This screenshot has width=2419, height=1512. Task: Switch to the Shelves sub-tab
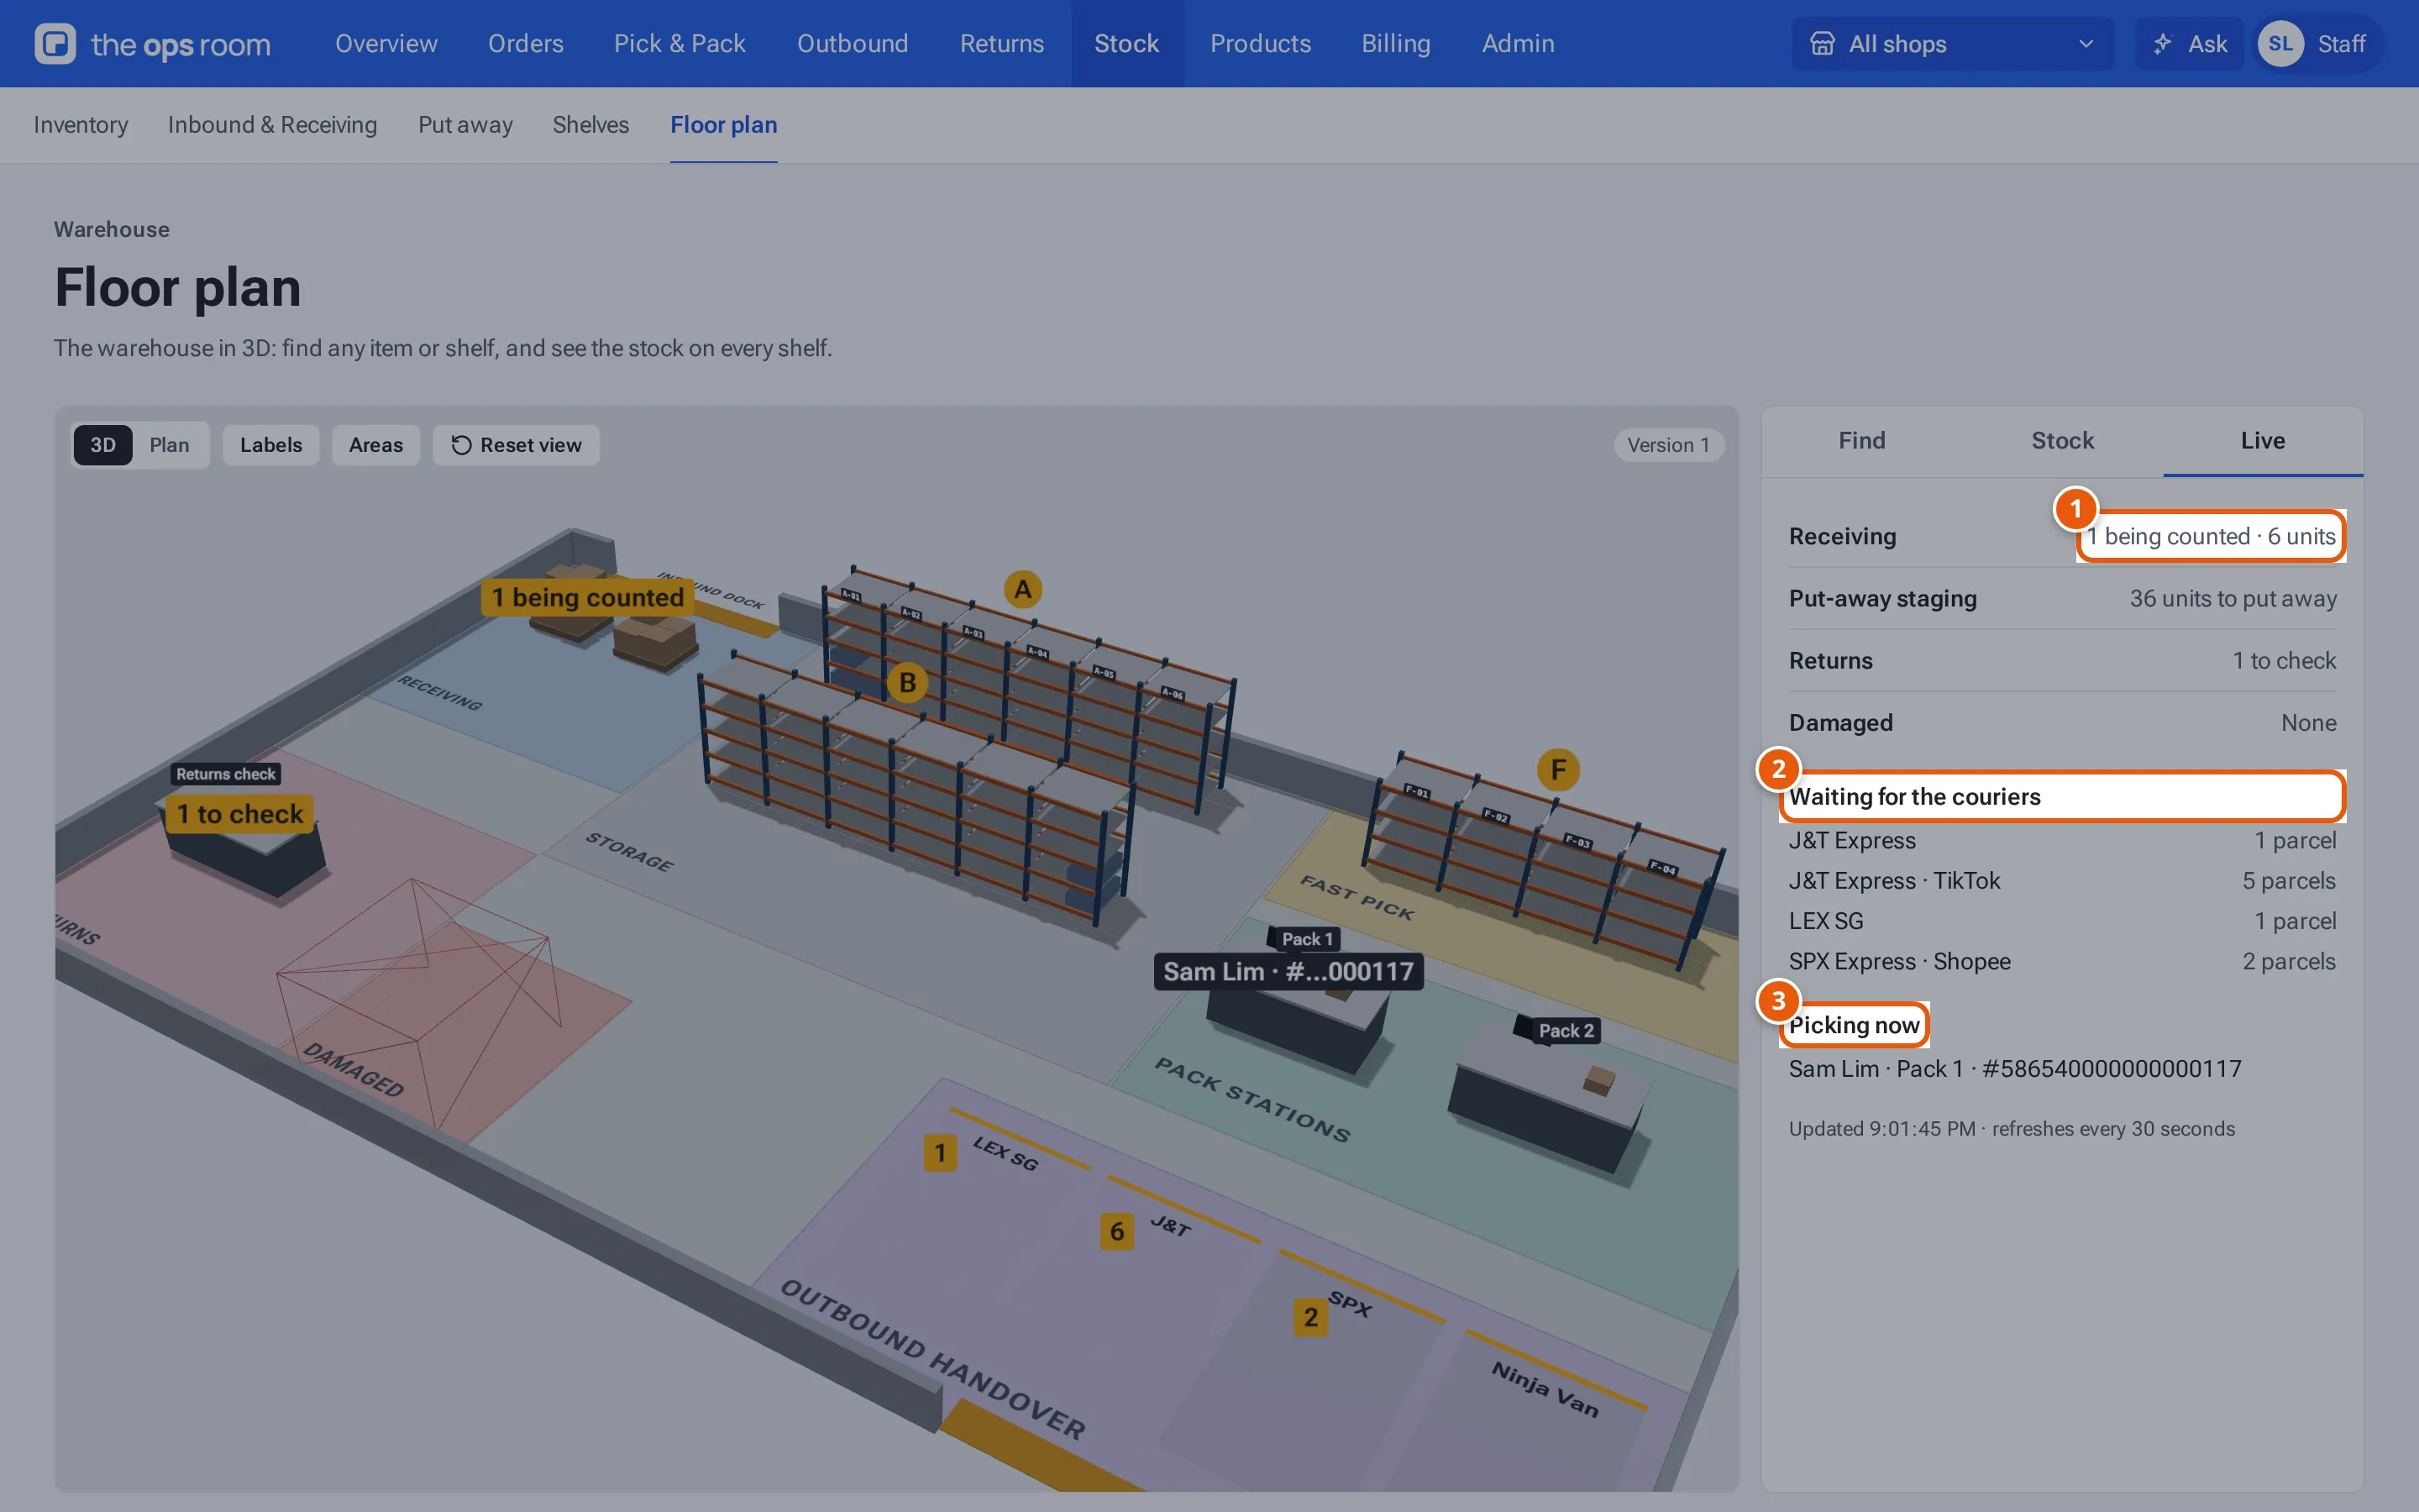point(590,125)
